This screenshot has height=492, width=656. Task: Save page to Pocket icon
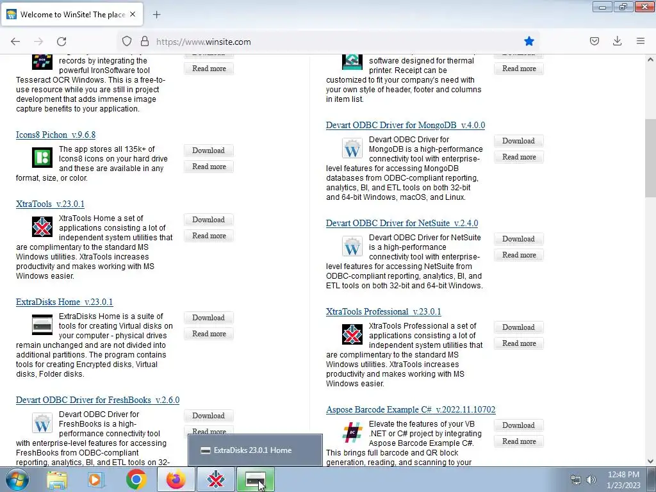(x=594, y=41)
